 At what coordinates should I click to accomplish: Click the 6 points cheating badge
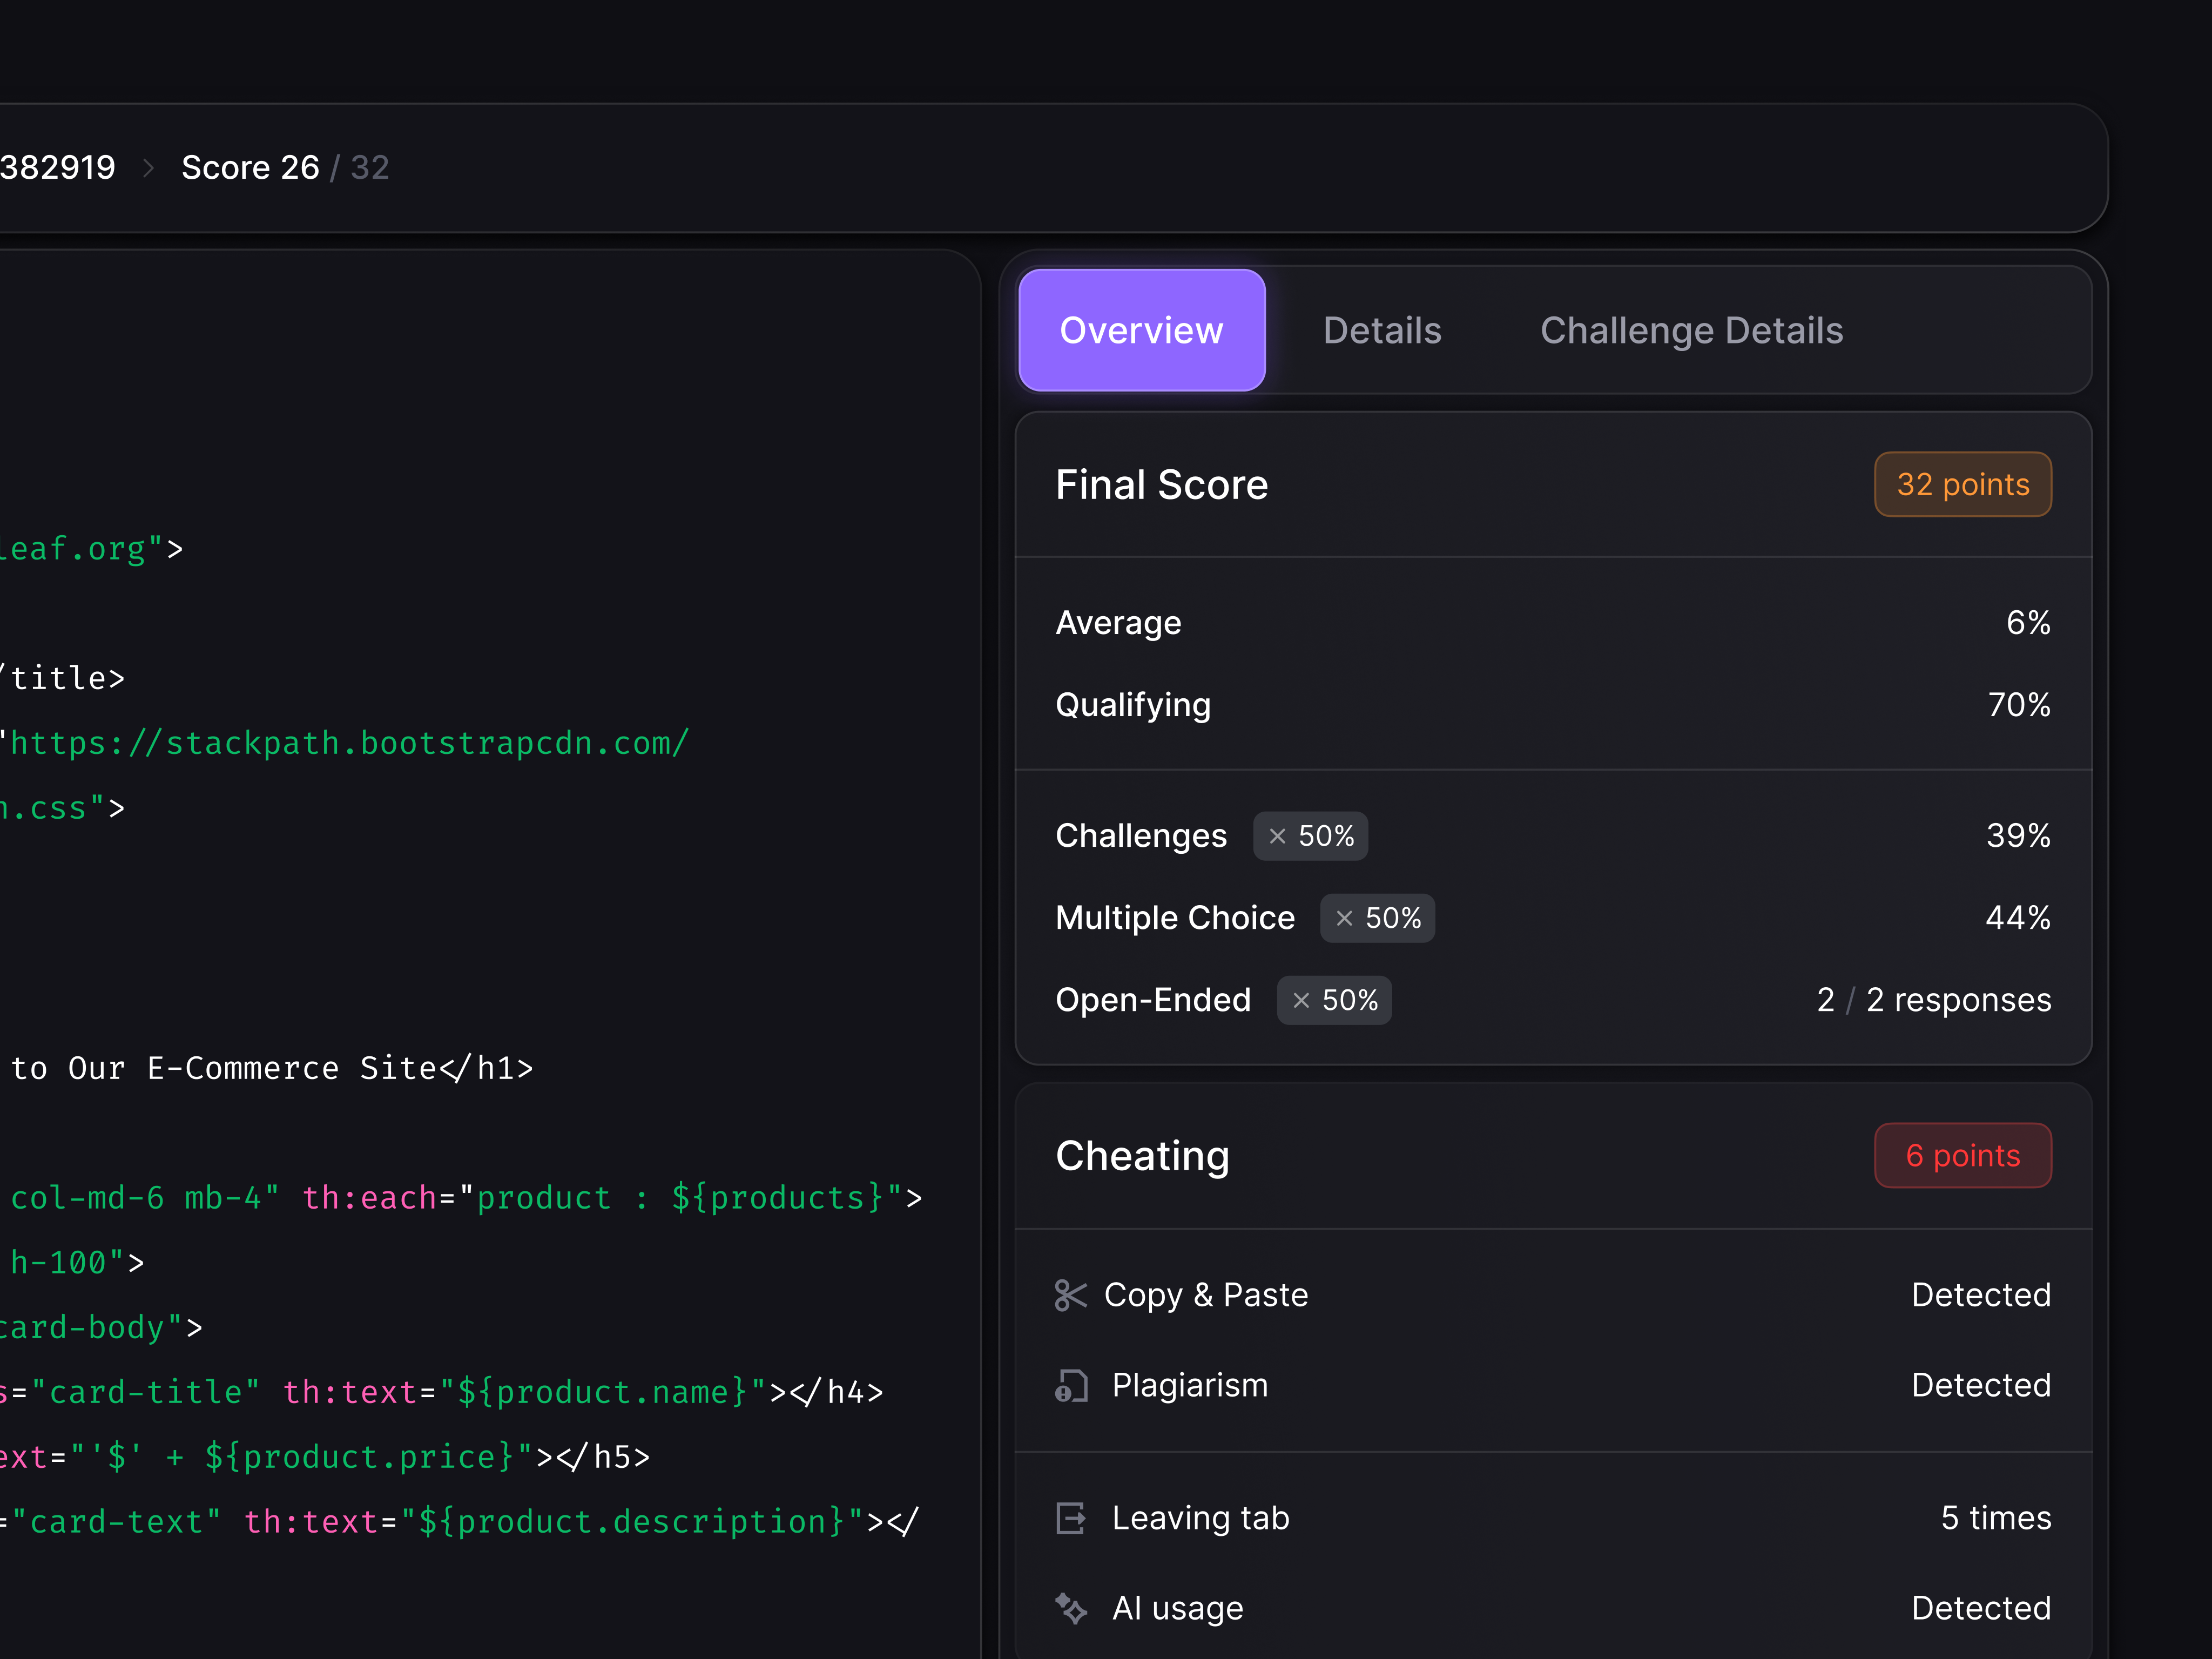pyautogui.click(x=1962, y=1156)
